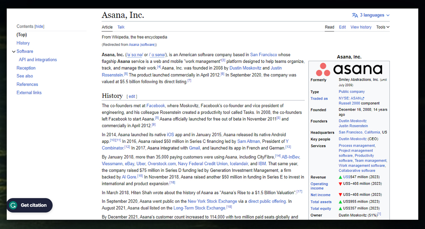This screenshot has width=425, height=229.
Task: Open the New York Stock Exchange link
Action: click(212, 201)
